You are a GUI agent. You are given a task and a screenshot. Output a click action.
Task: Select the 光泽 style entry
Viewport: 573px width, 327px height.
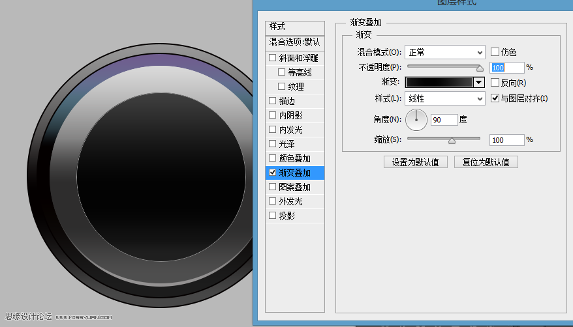[x=287, y=144]
